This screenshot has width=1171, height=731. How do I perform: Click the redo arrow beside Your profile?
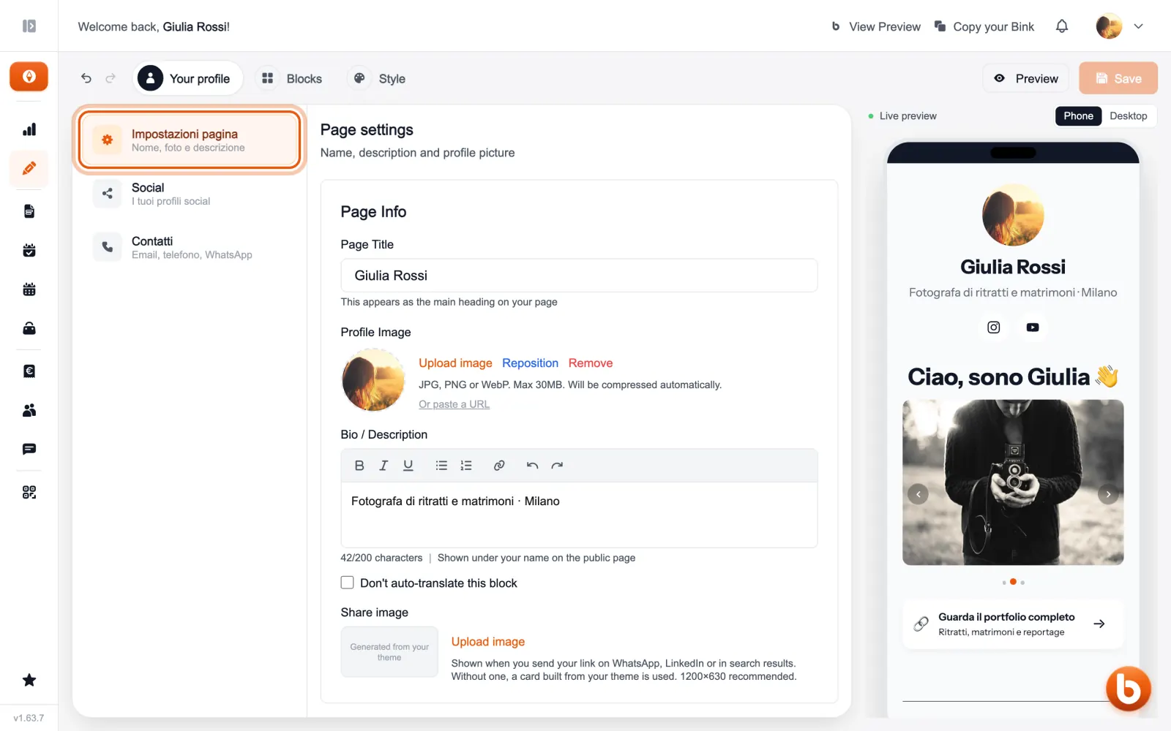[x=111, y=78]
